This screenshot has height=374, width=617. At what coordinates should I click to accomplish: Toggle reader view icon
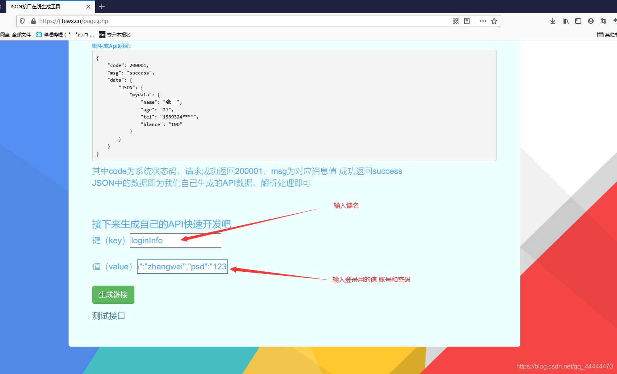click(467, 21)
